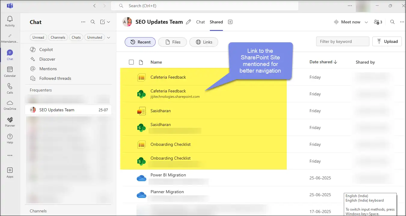Open the Calls app
This screenshot has width=406, height=216.
[x=10, y=89]
